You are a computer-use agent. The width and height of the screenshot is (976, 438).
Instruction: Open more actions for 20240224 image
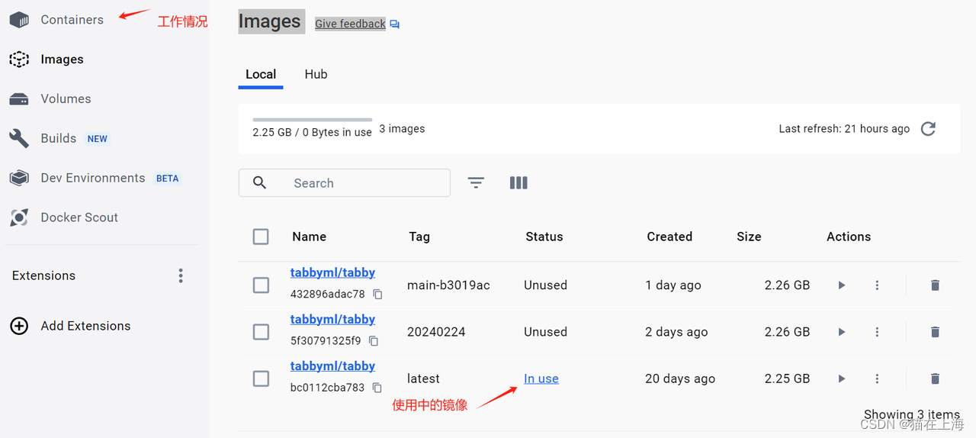877,332
